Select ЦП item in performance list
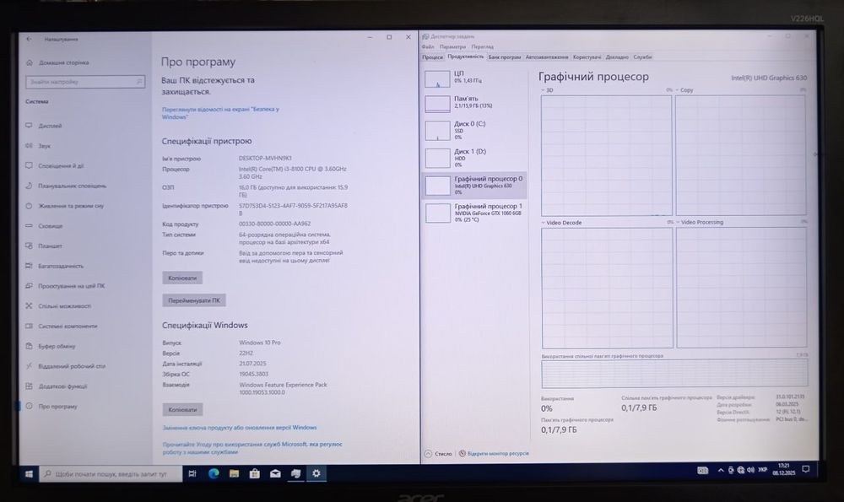This screenshot has width=844, height=502. [x=473, y=78]
